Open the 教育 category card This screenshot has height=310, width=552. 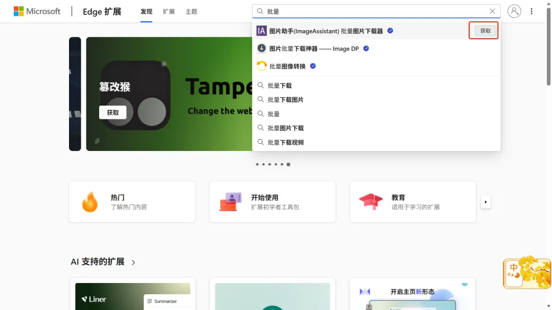coord(413,202)
